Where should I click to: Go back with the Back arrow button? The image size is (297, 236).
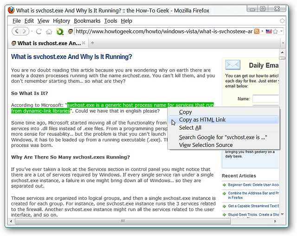pyautogui.click(x=17, y=31)
